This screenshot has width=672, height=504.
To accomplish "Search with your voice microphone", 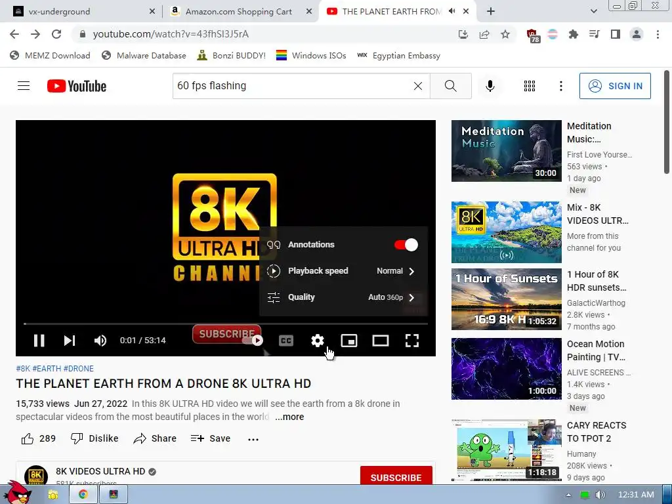I will coord(490,86).
